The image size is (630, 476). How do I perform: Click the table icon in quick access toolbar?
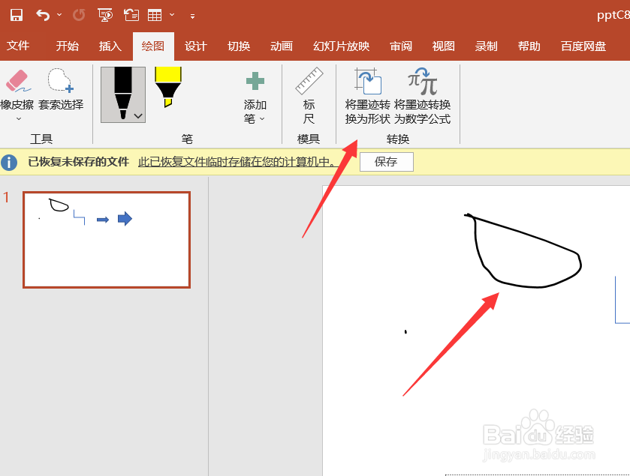(155, 15)
